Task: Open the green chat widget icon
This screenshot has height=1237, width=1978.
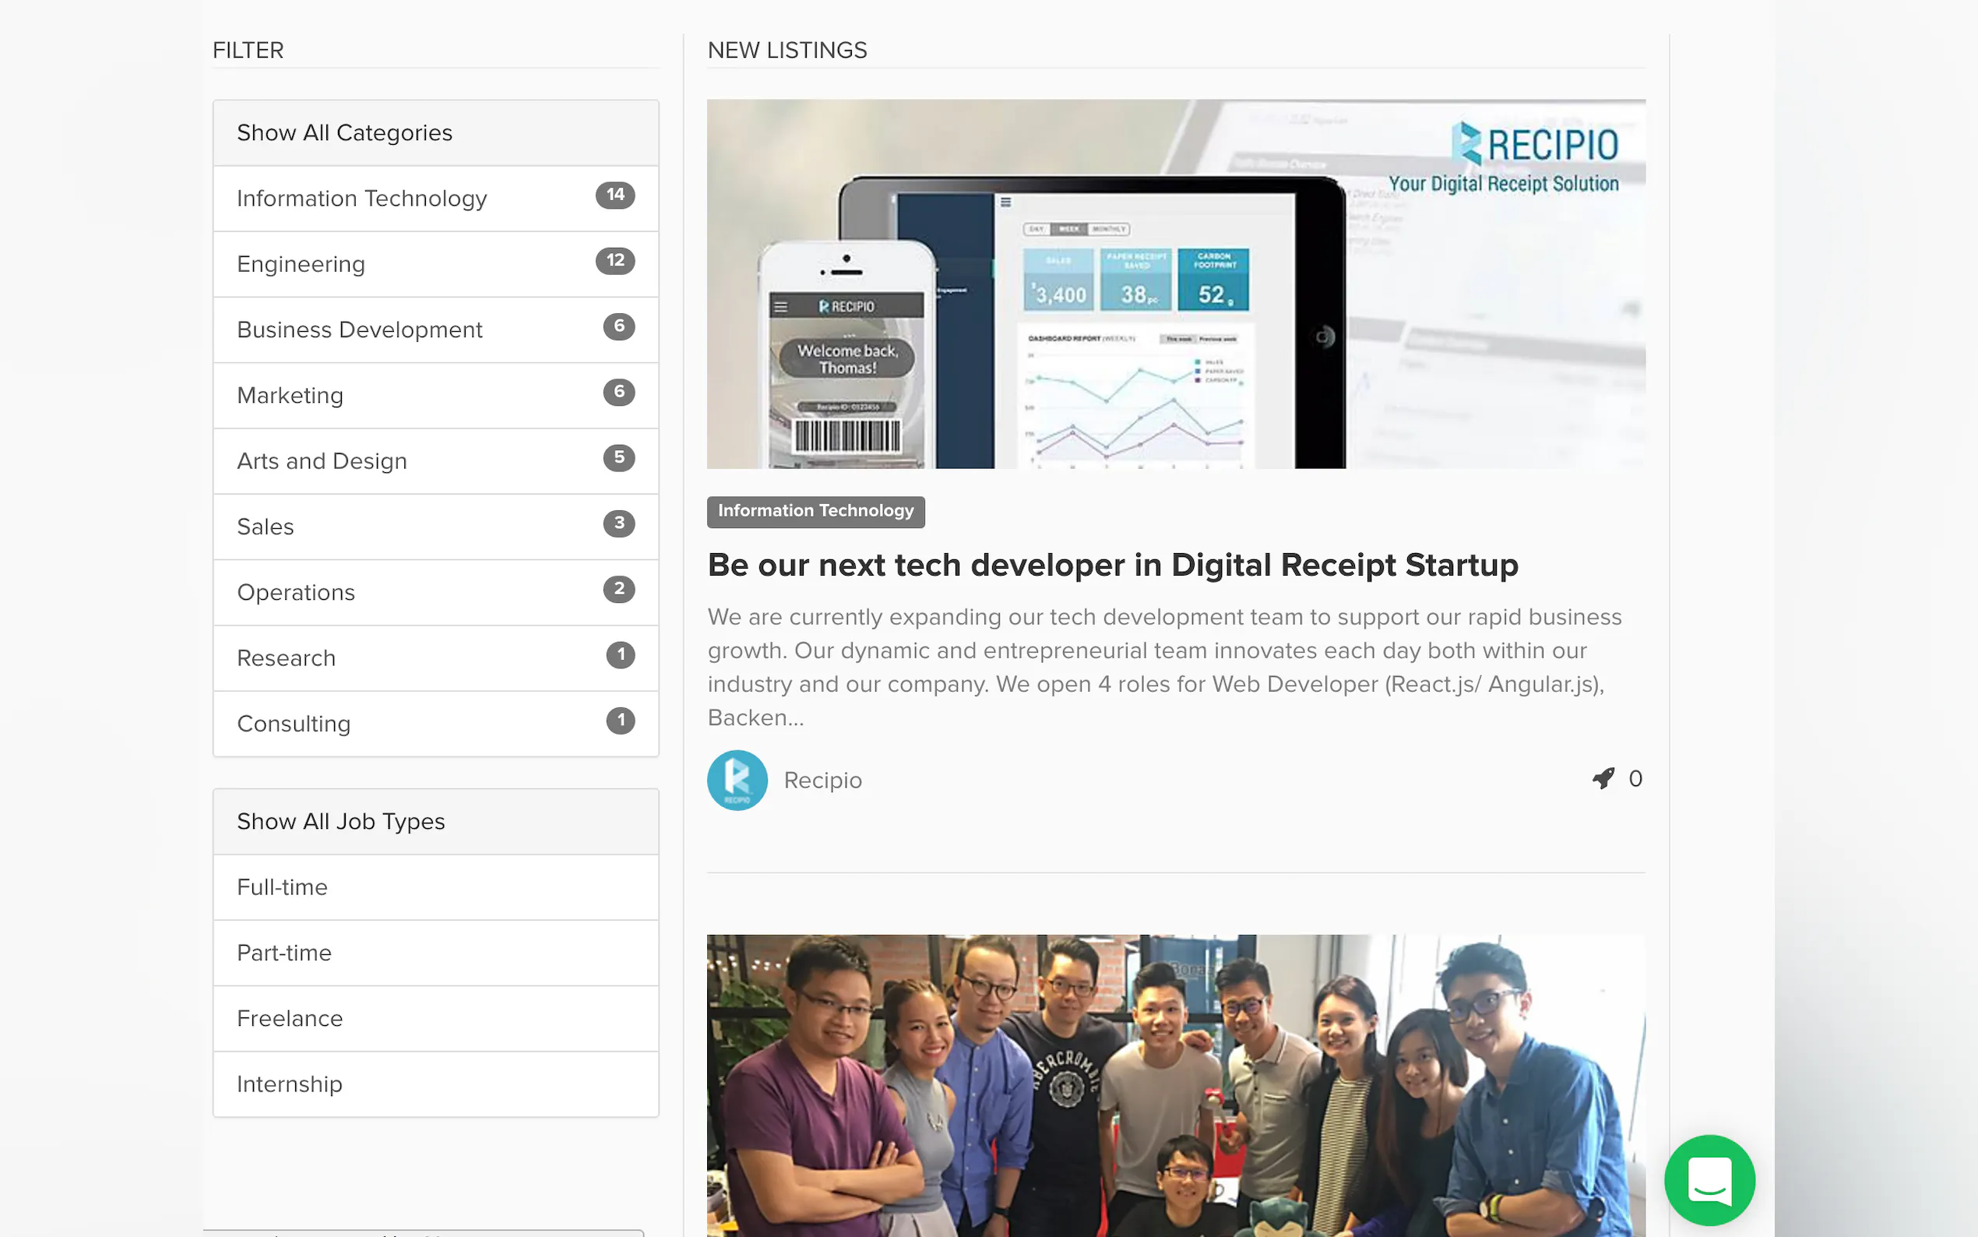Action: pyautogui.click(x=1709, y=1179)
